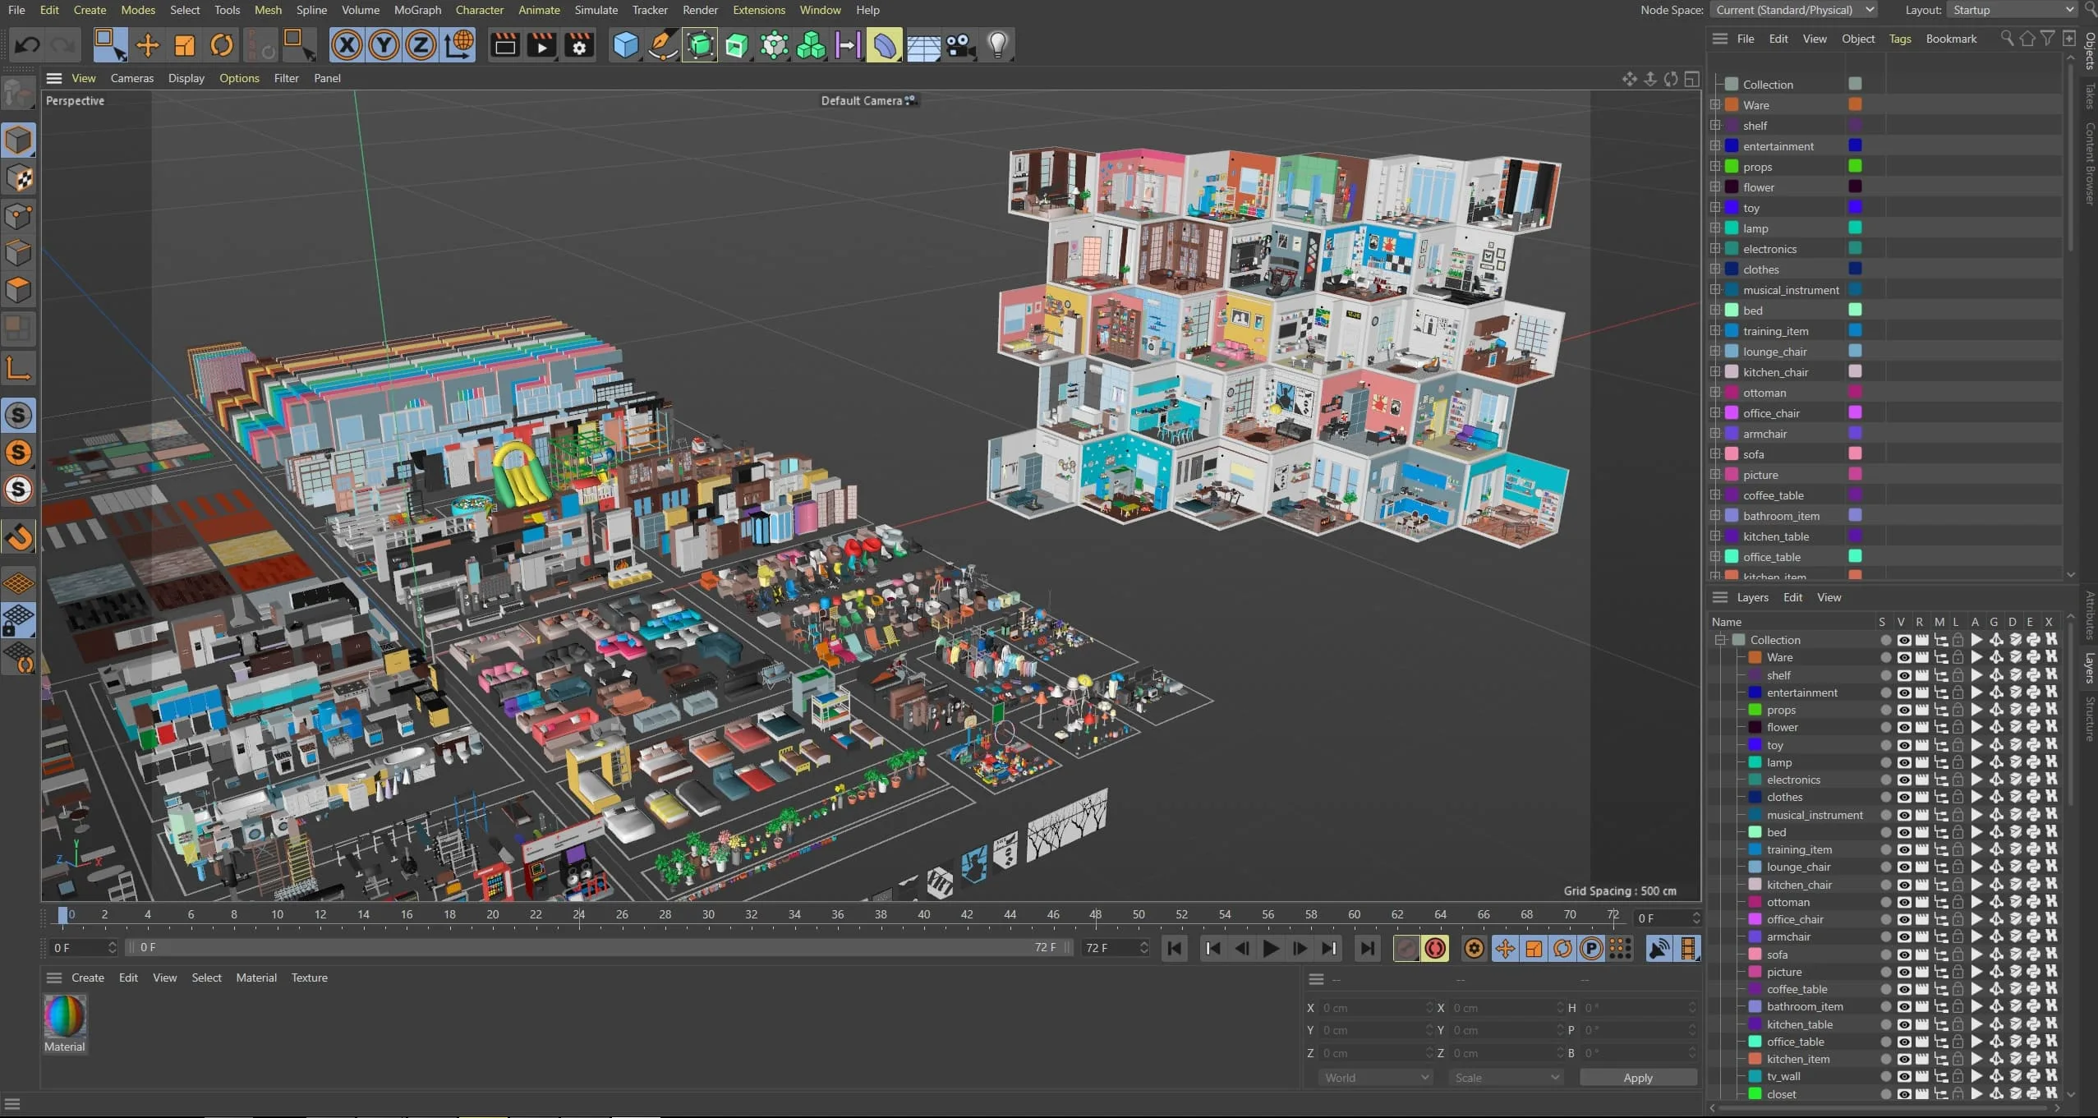Toggle the lock for the toy layer
This screenshot has height=1118, width=2098.
pyautogui.click(x=1958, y=745)
